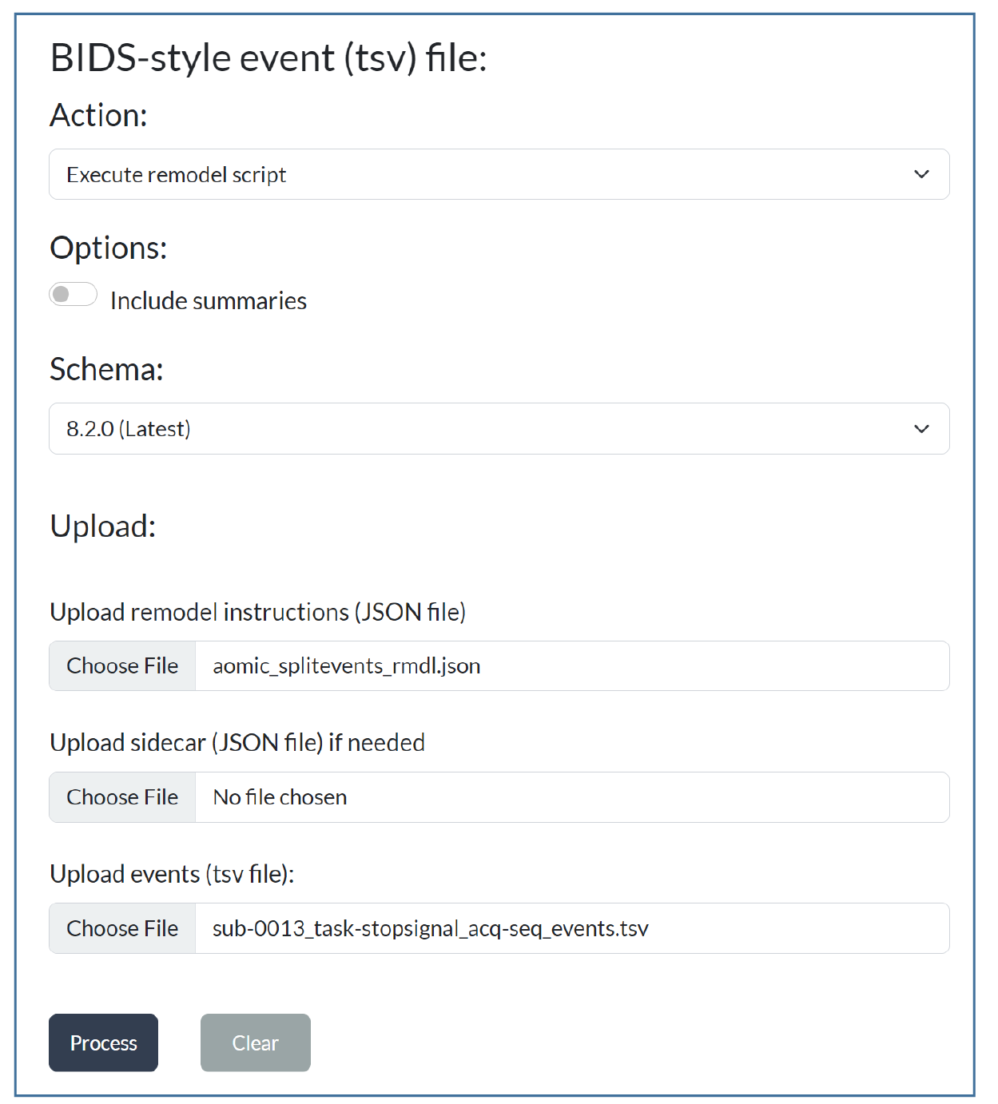This screenshot has height=1104, width=998.
Task: Click the Upload events (tsv file) label
Action: (172, 874)
